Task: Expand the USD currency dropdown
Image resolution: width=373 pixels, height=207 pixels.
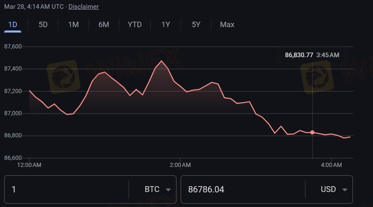Action: point(334,189)
